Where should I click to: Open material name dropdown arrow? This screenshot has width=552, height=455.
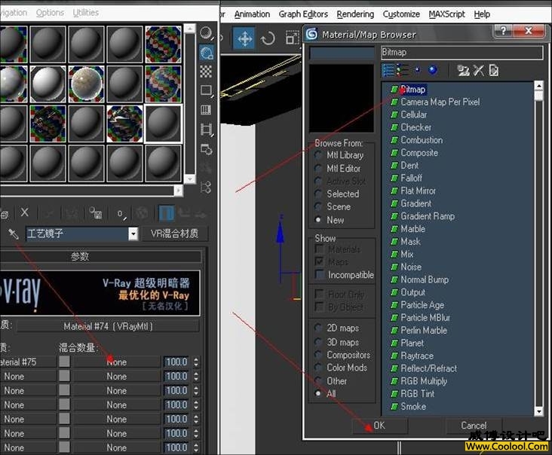pos(133,234)
